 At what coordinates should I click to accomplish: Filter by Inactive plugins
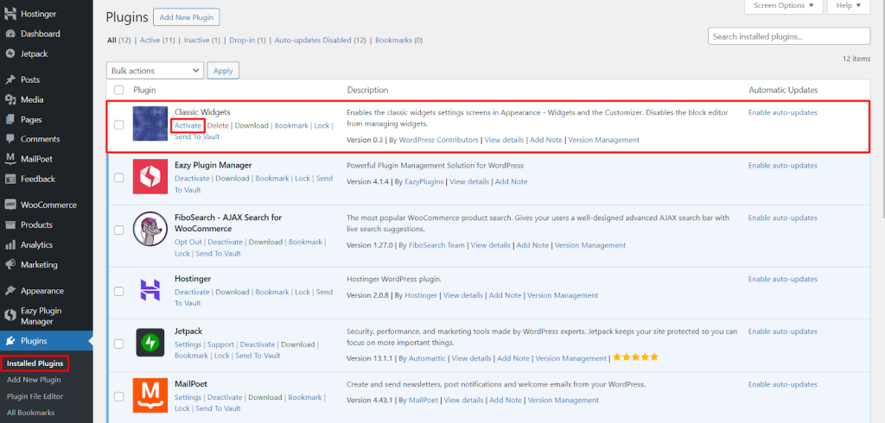202,40
